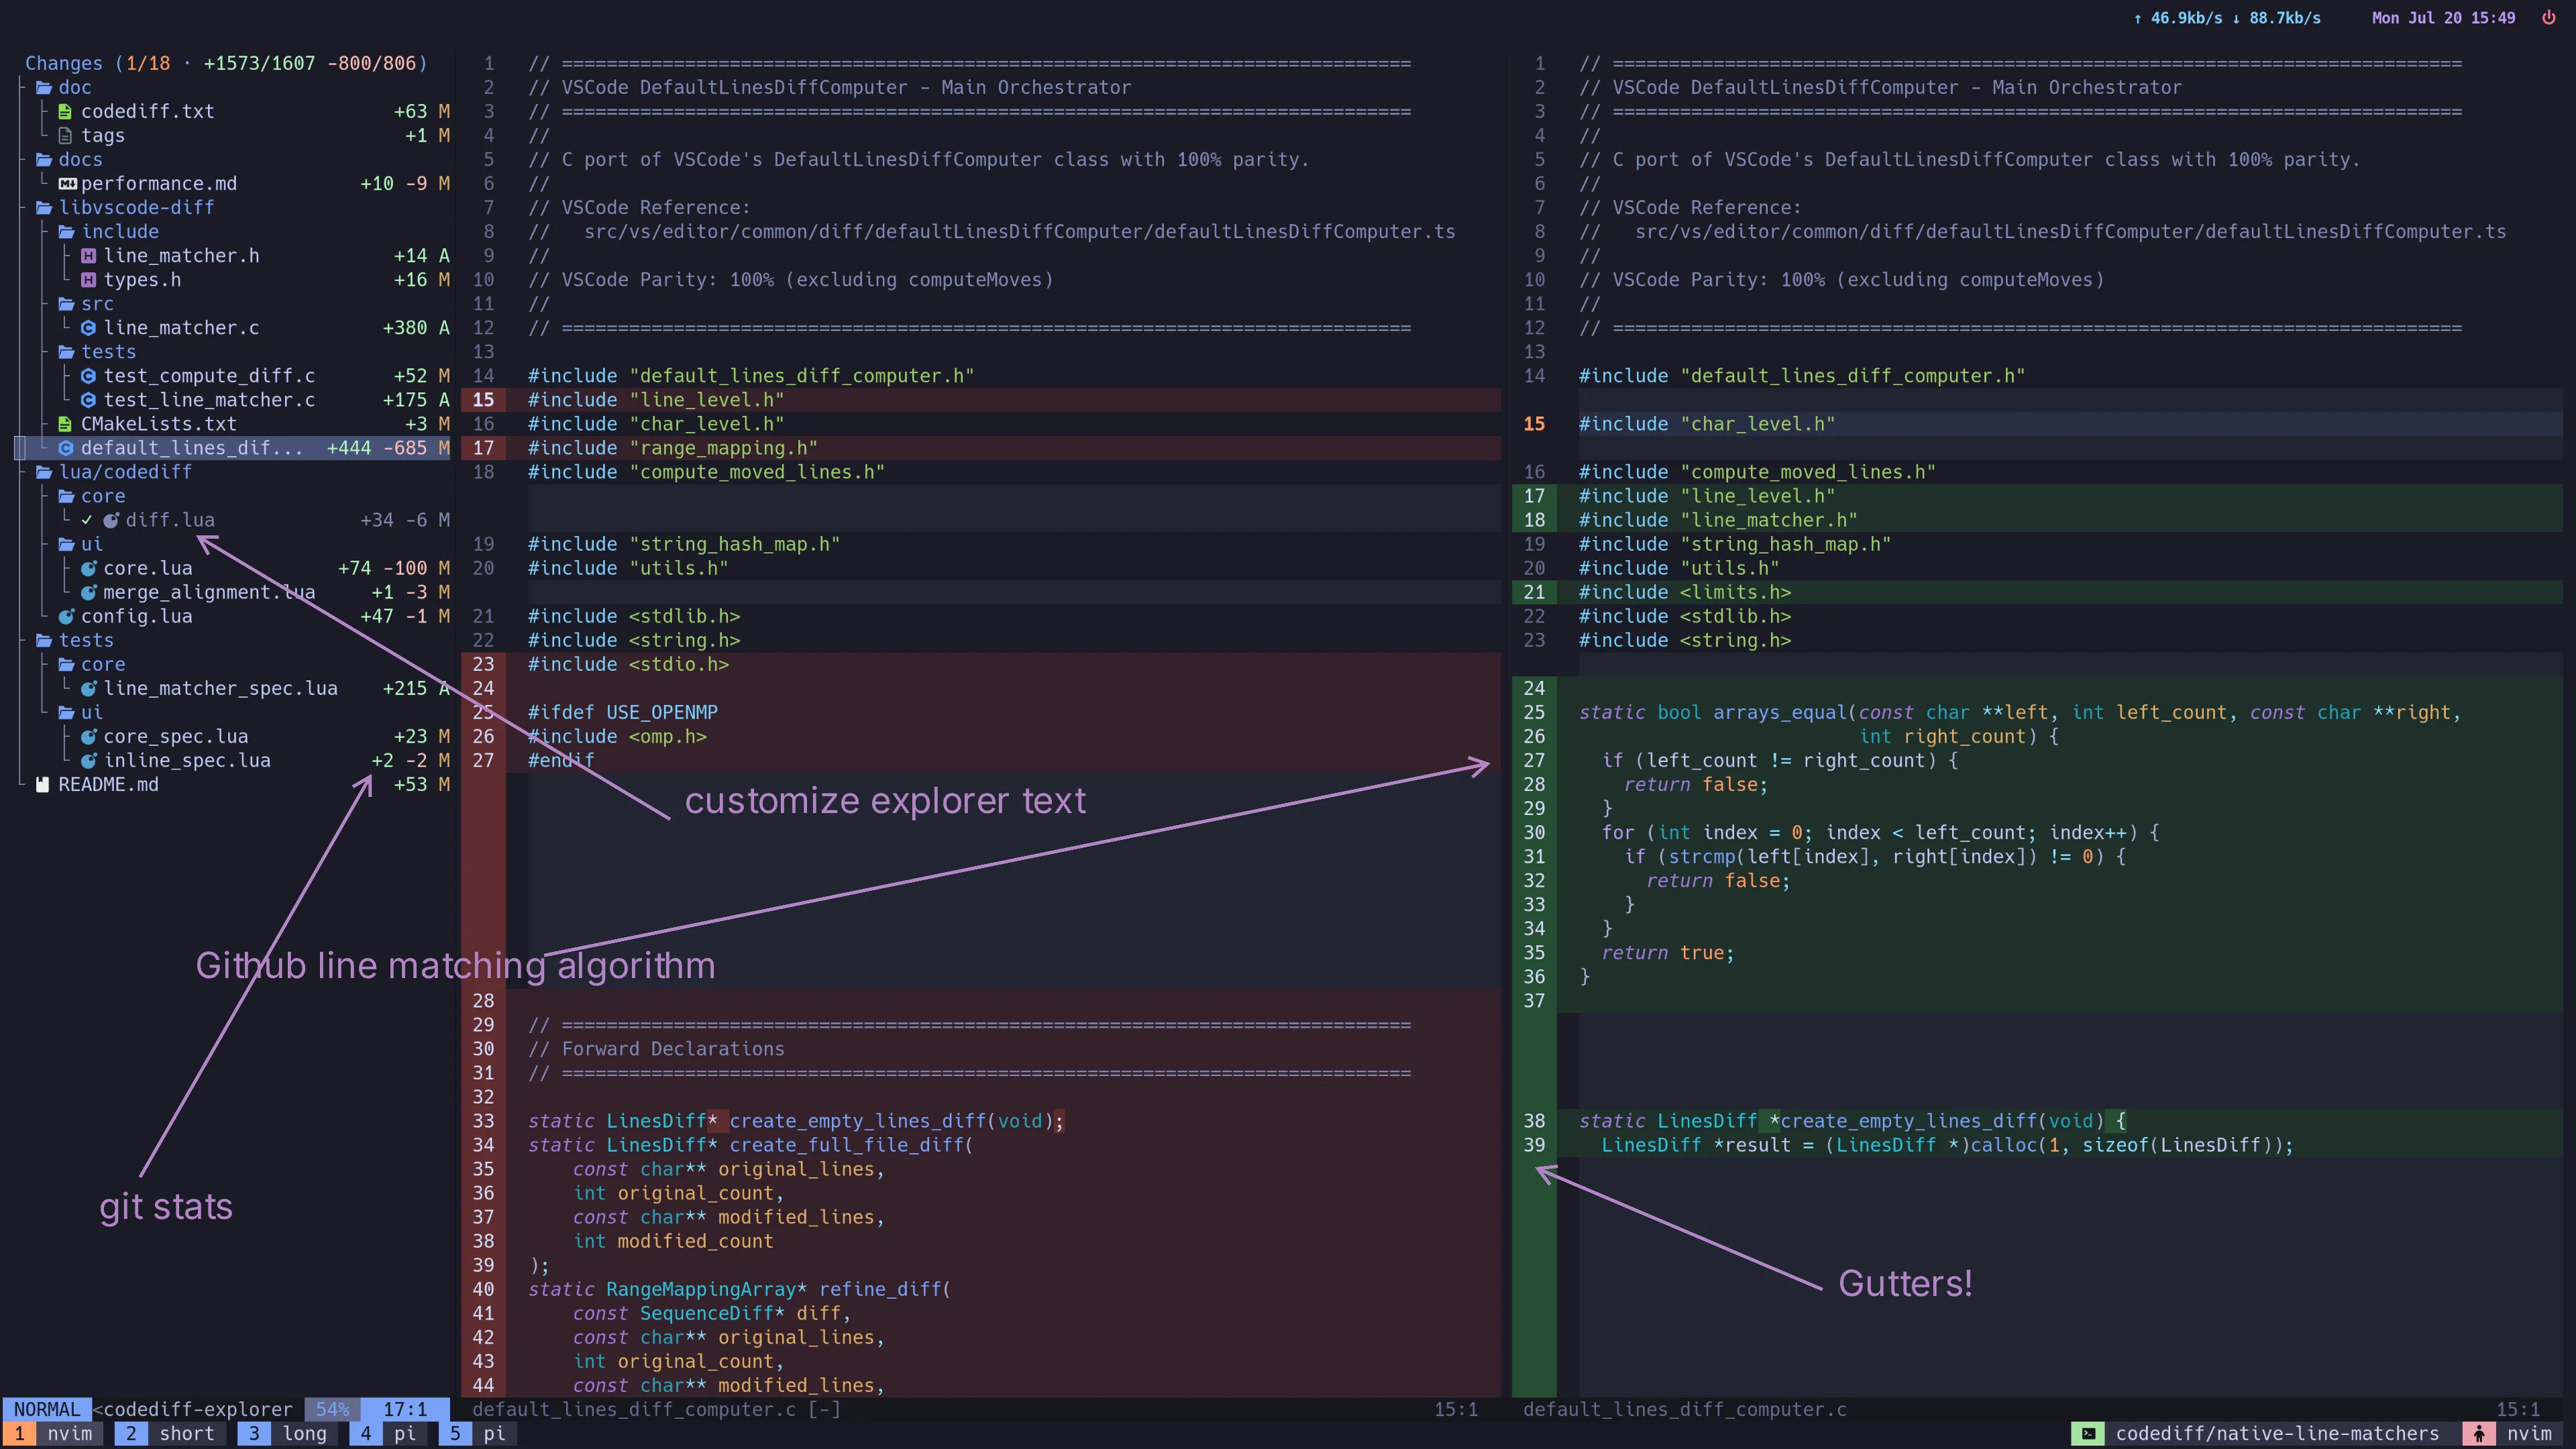The height and width of the screenshot is (1449, 2576).
Task: Click the header icon next to line_matcher.h
Action: coord(88,256)
